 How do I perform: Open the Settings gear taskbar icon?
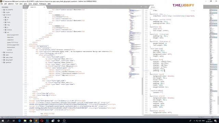[x=59, y=121]
